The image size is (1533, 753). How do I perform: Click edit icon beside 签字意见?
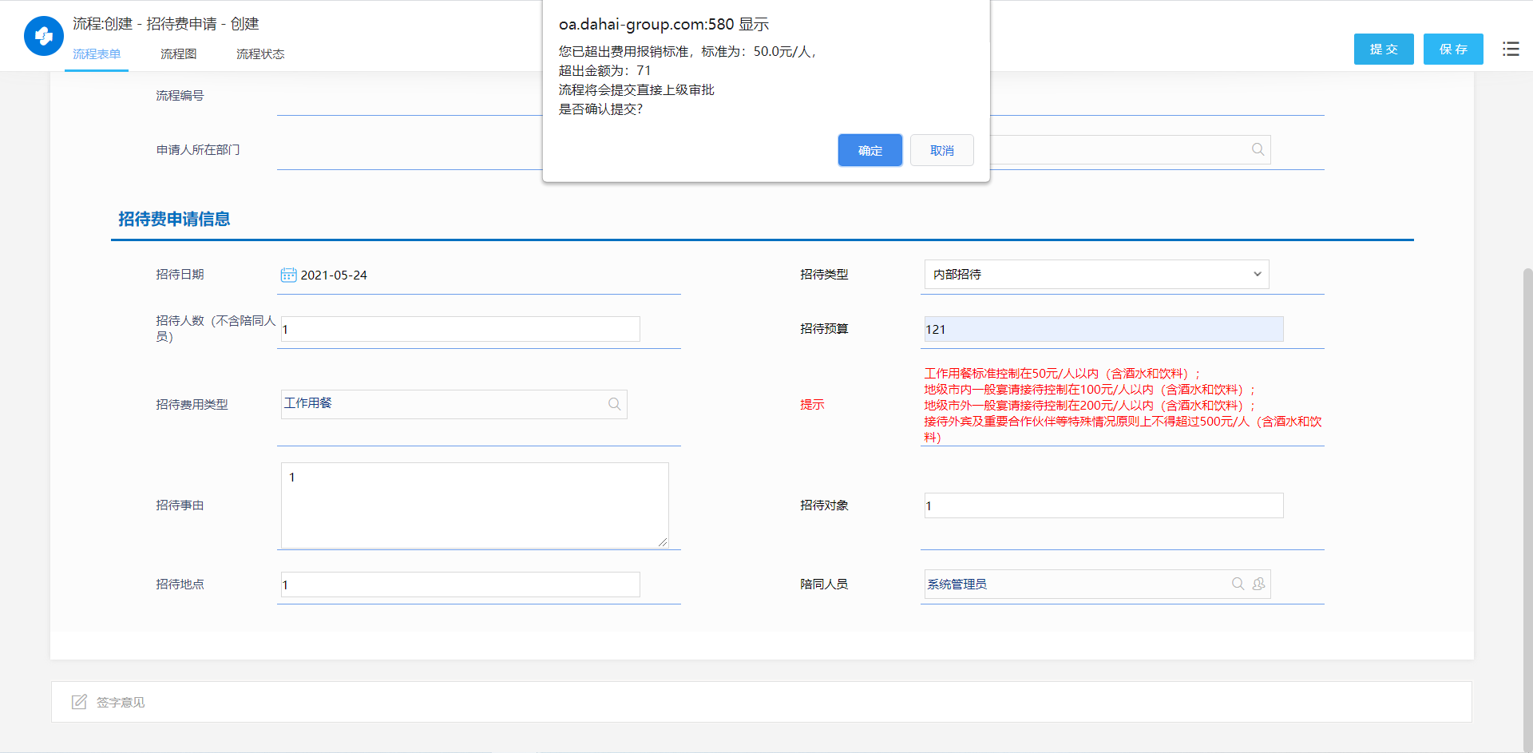tap(79, 702)
